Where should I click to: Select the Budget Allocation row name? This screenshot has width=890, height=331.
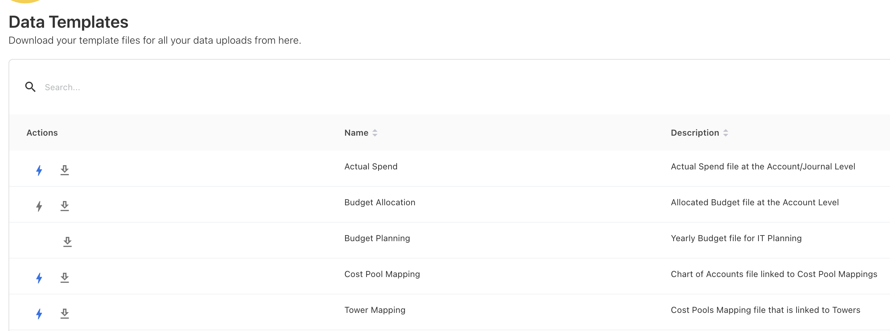[380, 202]
